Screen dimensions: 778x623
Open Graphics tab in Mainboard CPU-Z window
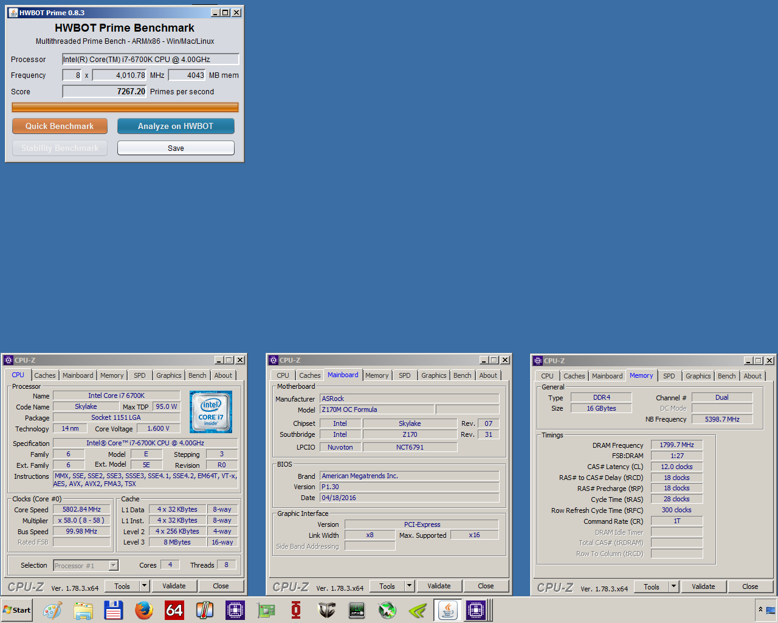click(x=433, y=375)
